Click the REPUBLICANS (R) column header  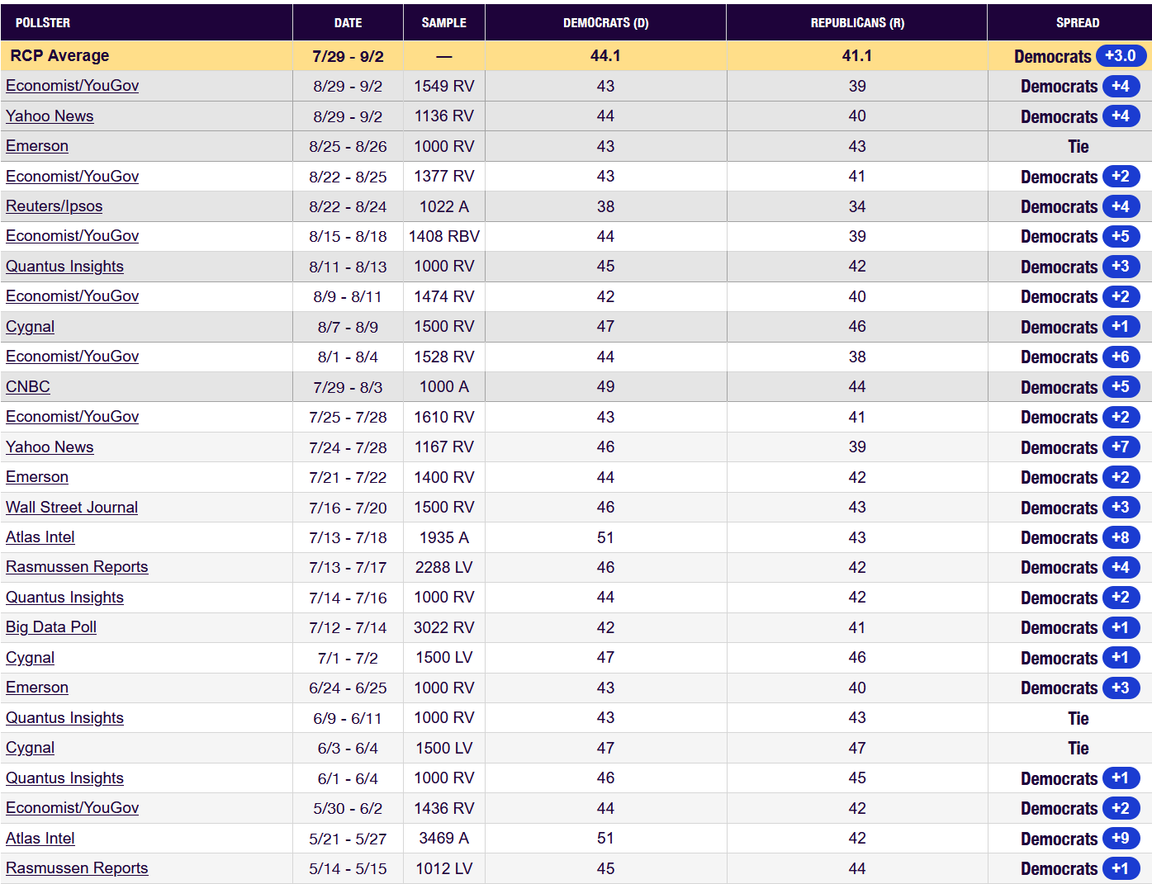coord(857,23)
